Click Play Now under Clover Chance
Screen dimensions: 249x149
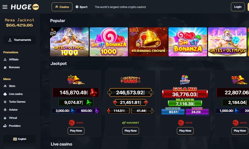(185, 131)
